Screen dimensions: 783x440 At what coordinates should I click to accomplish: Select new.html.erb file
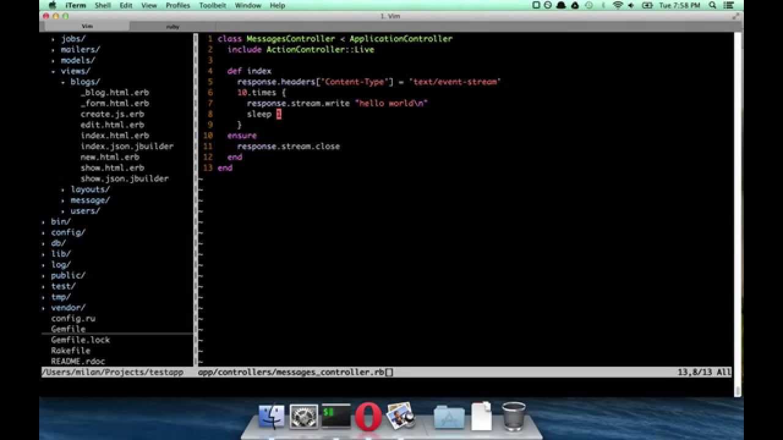[x=109, y=157]
